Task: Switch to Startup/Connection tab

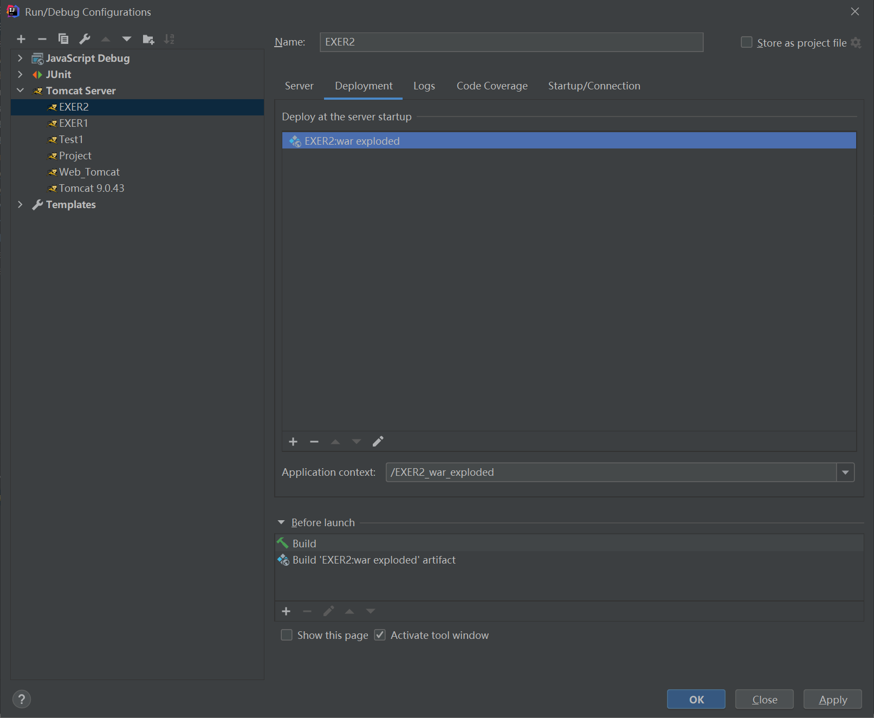Action: coord(594,86)
